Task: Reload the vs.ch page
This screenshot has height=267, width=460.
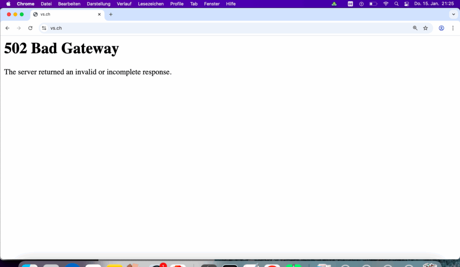Action: [x=30, y=28]
